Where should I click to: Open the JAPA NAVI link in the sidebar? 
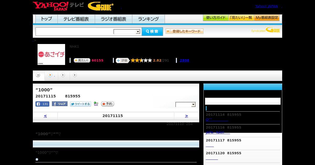tap(218, 133)
